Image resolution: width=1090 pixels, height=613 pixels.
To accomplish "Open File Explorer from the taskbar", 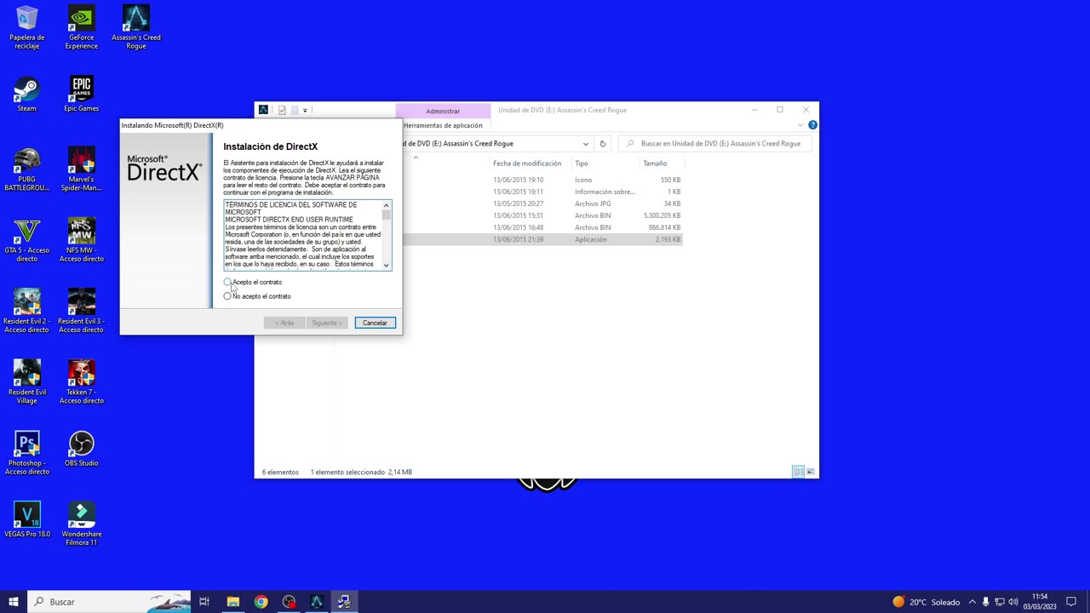I will pyautogui.click(x=232, y=602).
